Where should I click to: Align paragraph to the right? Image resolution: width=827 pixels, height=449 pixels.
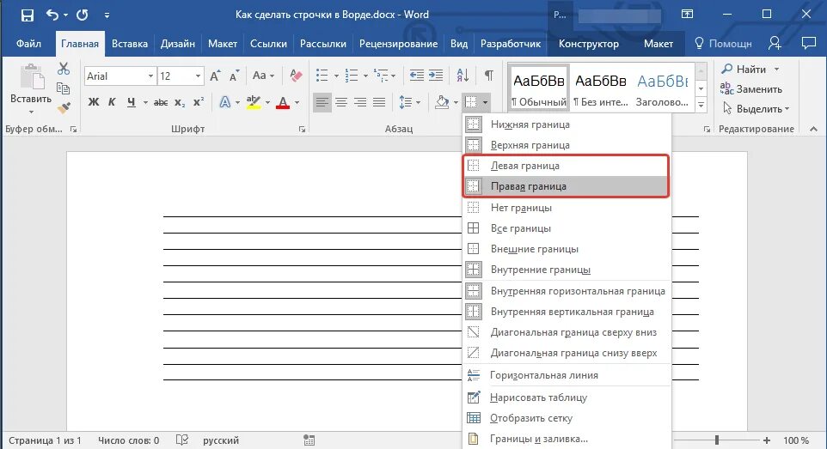360,102
